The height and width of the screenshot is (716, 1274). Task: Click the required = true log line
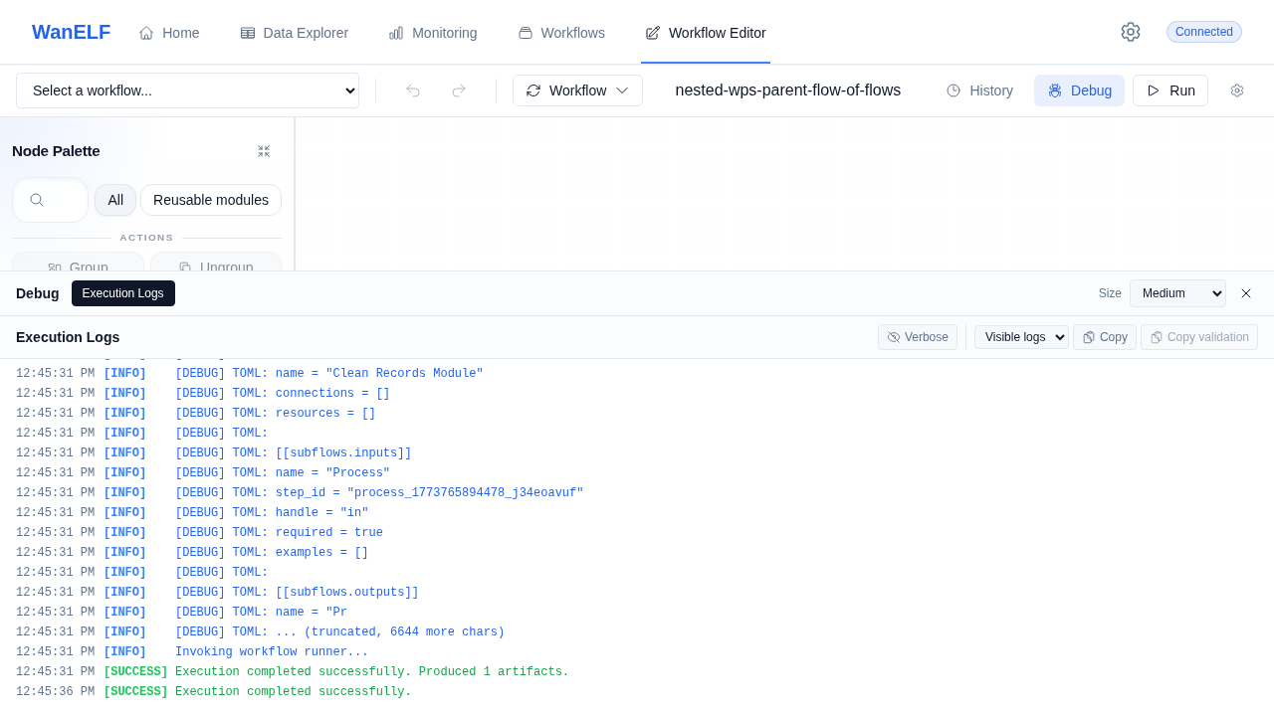[x=637, y=533]
